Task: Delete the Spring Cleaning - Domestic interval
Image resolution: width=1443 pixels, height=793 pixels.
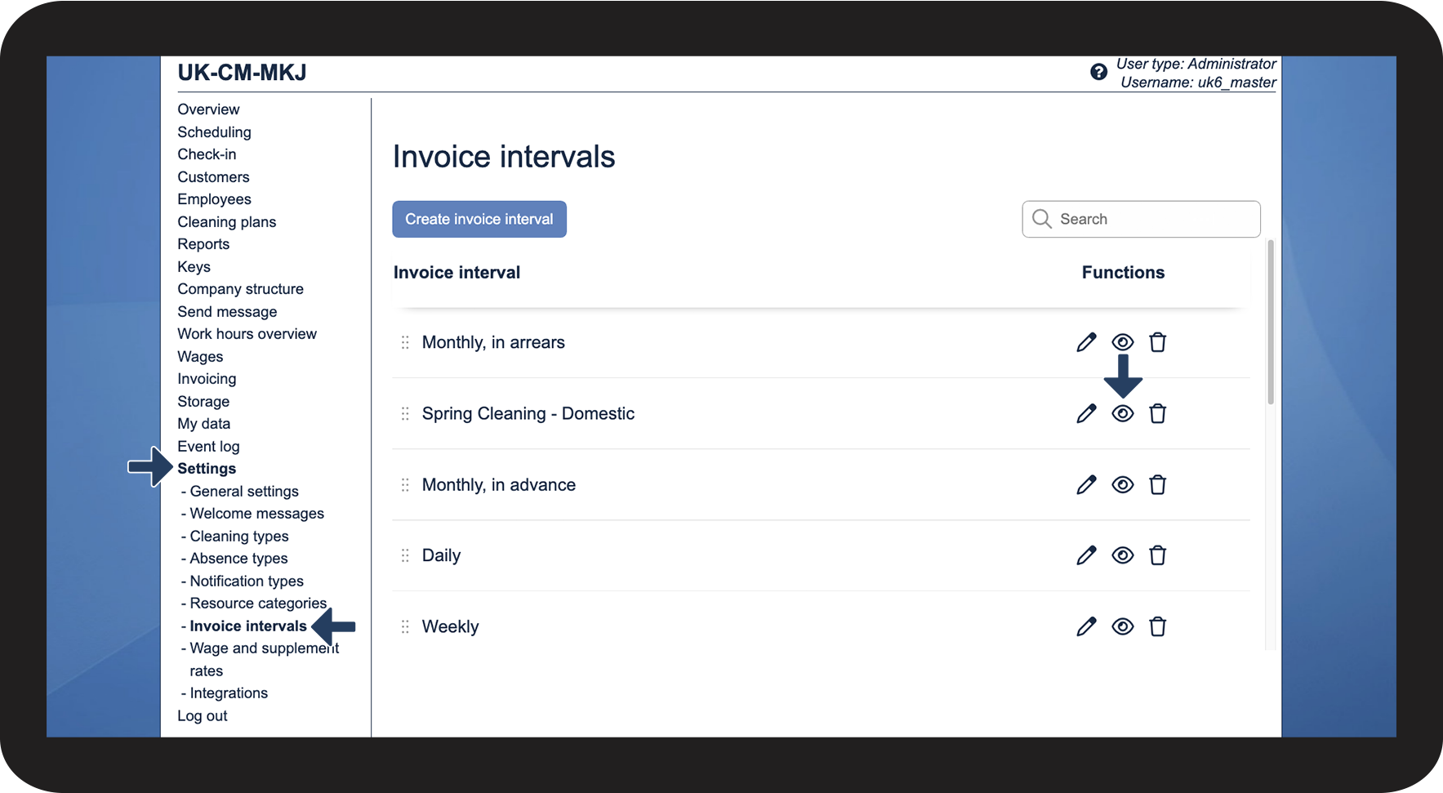Action: click(x=1157, y=414)
